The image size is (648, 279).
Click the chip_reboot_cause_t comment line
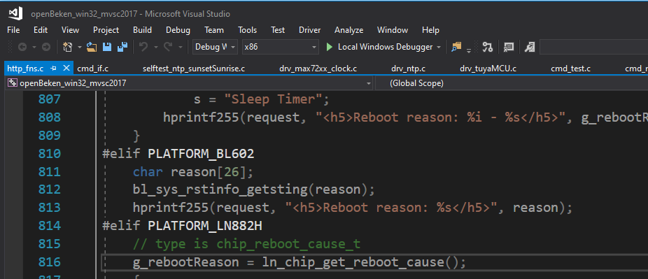[247, 244]
